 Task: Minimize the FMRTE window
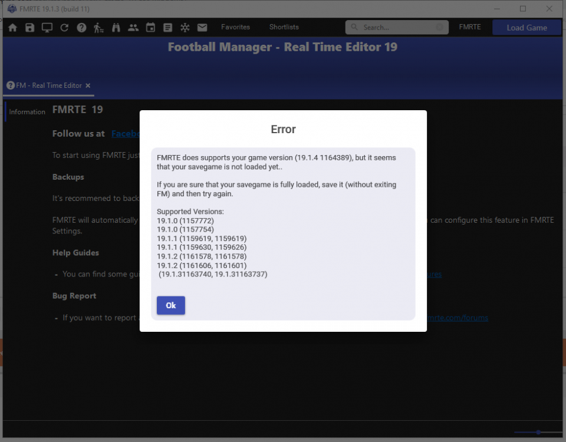497,9
